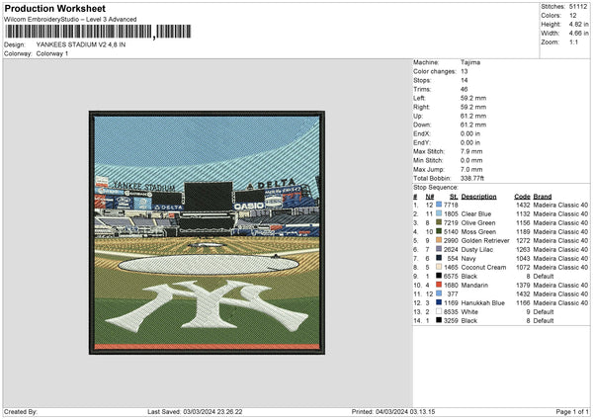This screenshot has width=593, height=419.
Task: Click the 'Colorway 1' value
Action: click(52, 53)
